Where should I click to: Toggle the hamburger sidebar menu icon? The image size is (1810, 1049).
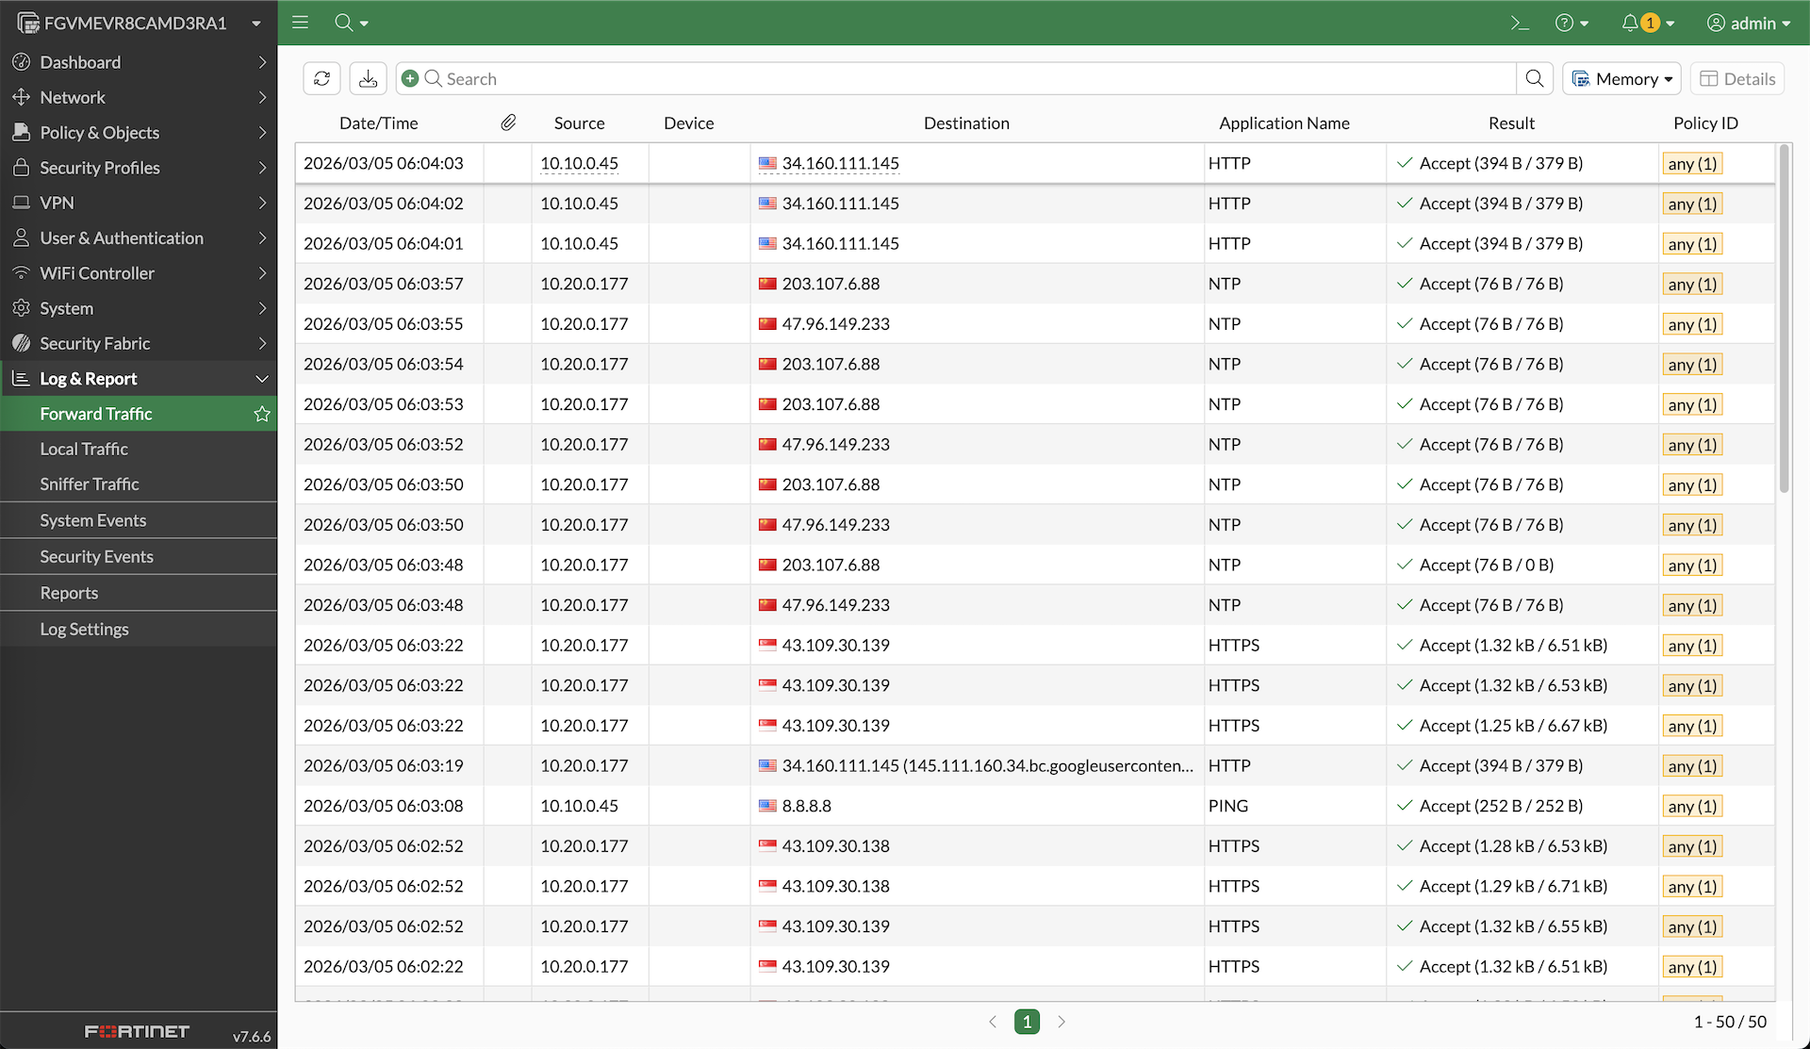[301, 23]
